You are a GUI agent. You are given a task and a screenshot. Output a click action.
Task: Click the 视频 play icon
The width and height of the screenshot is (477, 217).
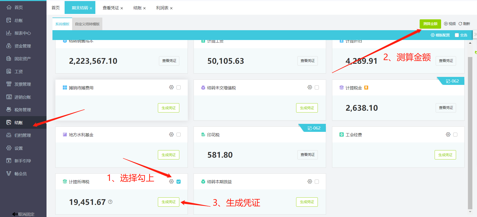tap(446, 24)
